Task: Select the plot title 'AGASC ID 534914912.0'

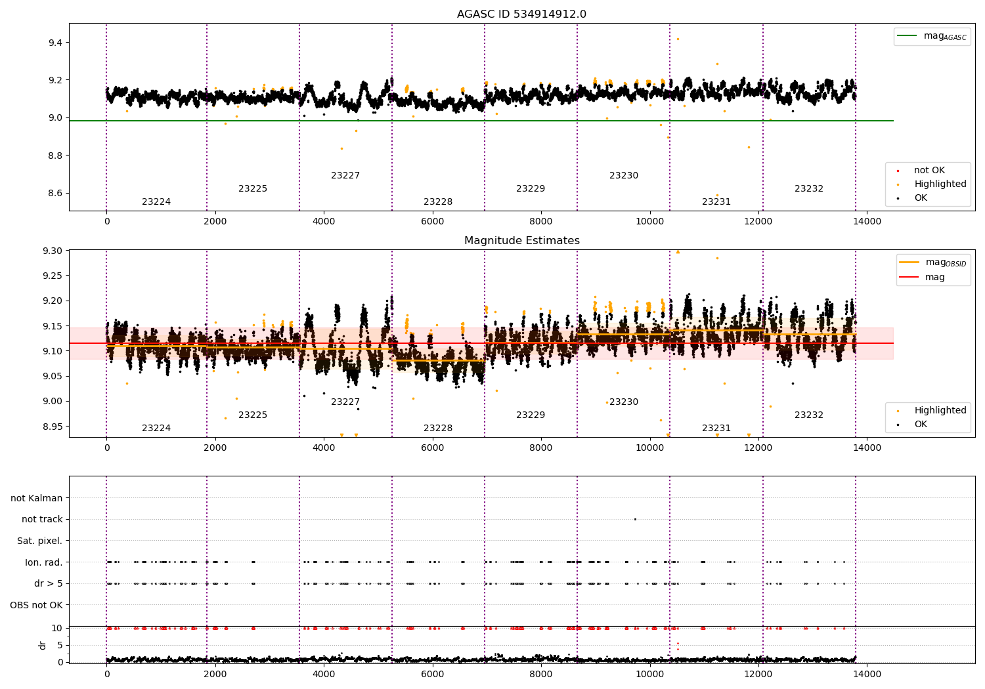Action: pos(522,14)
